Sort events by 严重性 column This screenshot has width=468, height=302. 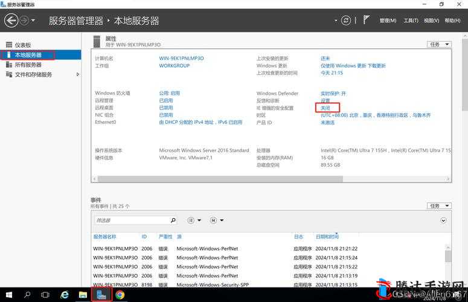pyautogui.click(x=165, y=237)
